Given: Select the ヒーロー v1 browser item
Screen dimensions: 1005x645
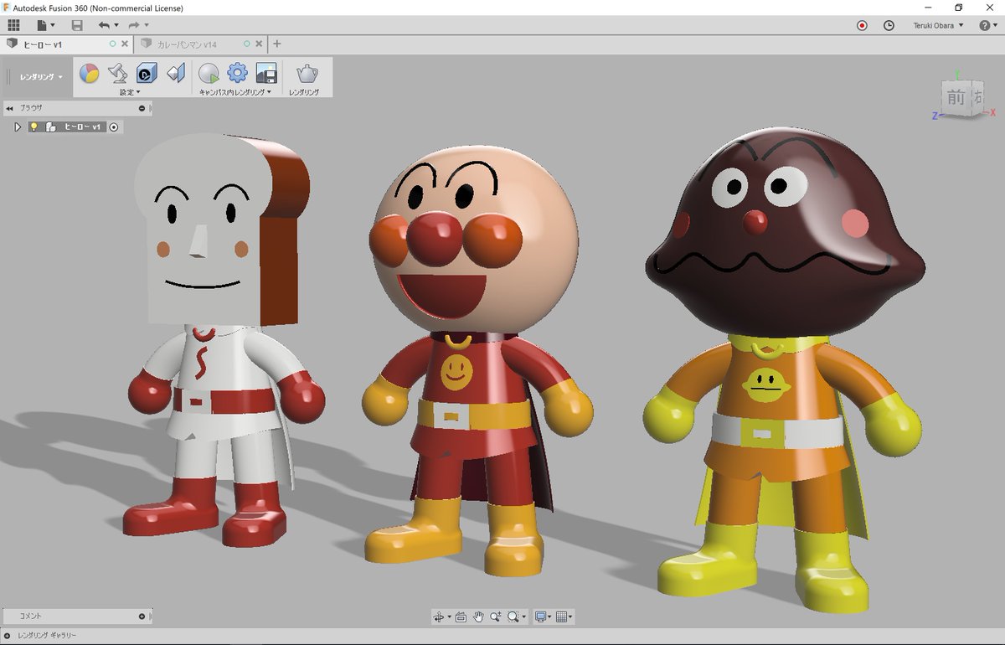Looking at the screenshot, I should (x=83, y=127).
